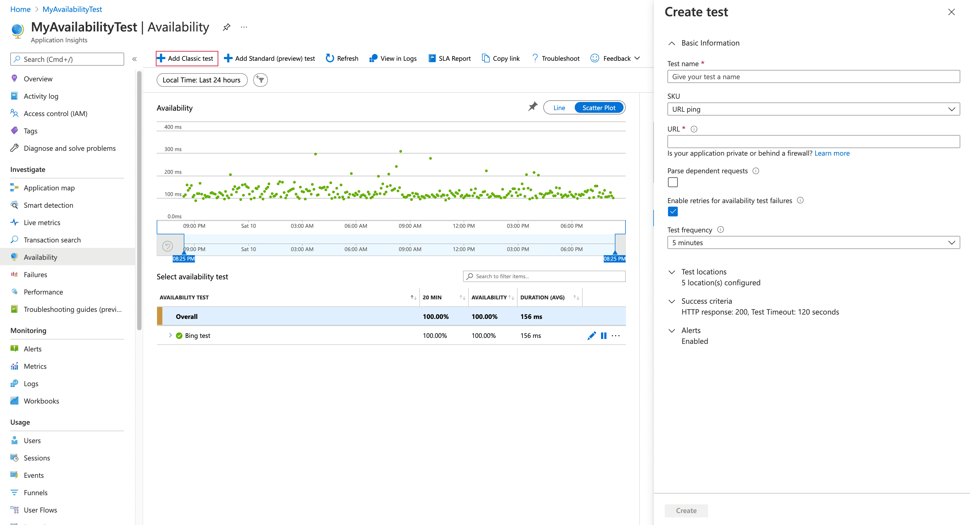The image size is (970, 525).
Task: Check Parse dependent requests checkbox
Action: click(673, 182)
